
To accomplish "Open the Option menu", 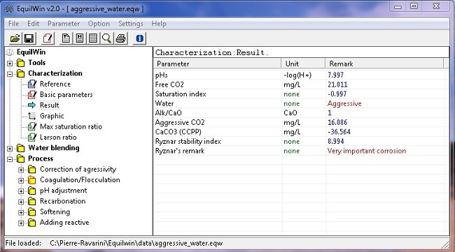I will (x=99, y=24).
